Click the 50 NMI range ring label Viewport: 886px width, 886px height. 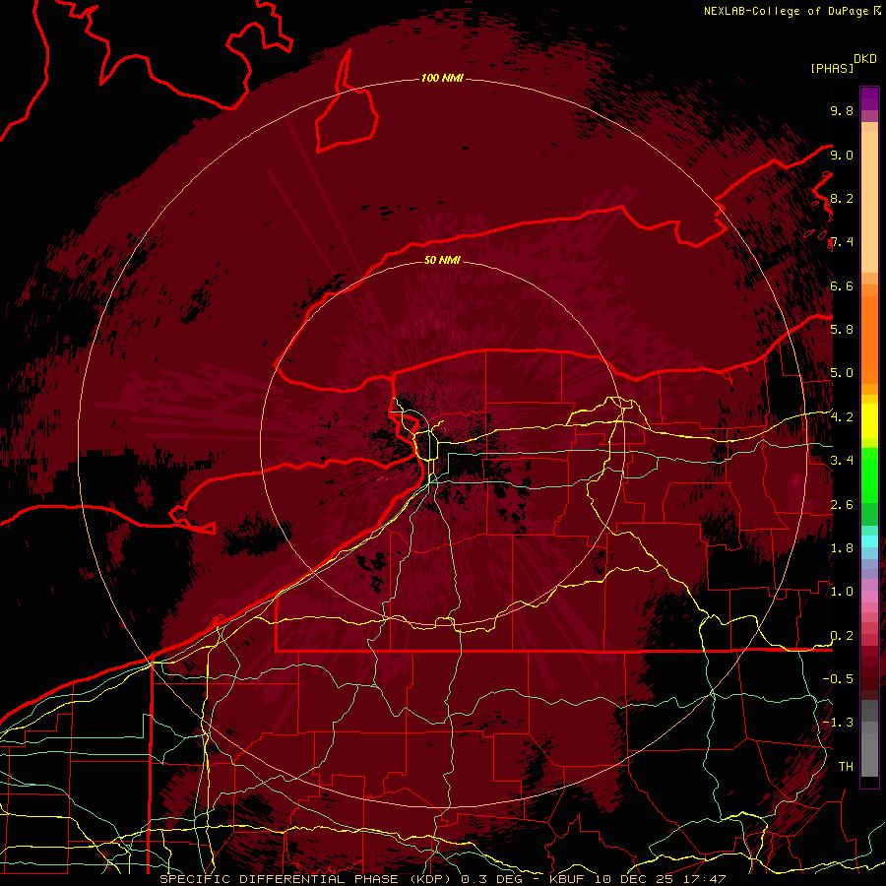[x=442, y=260]
